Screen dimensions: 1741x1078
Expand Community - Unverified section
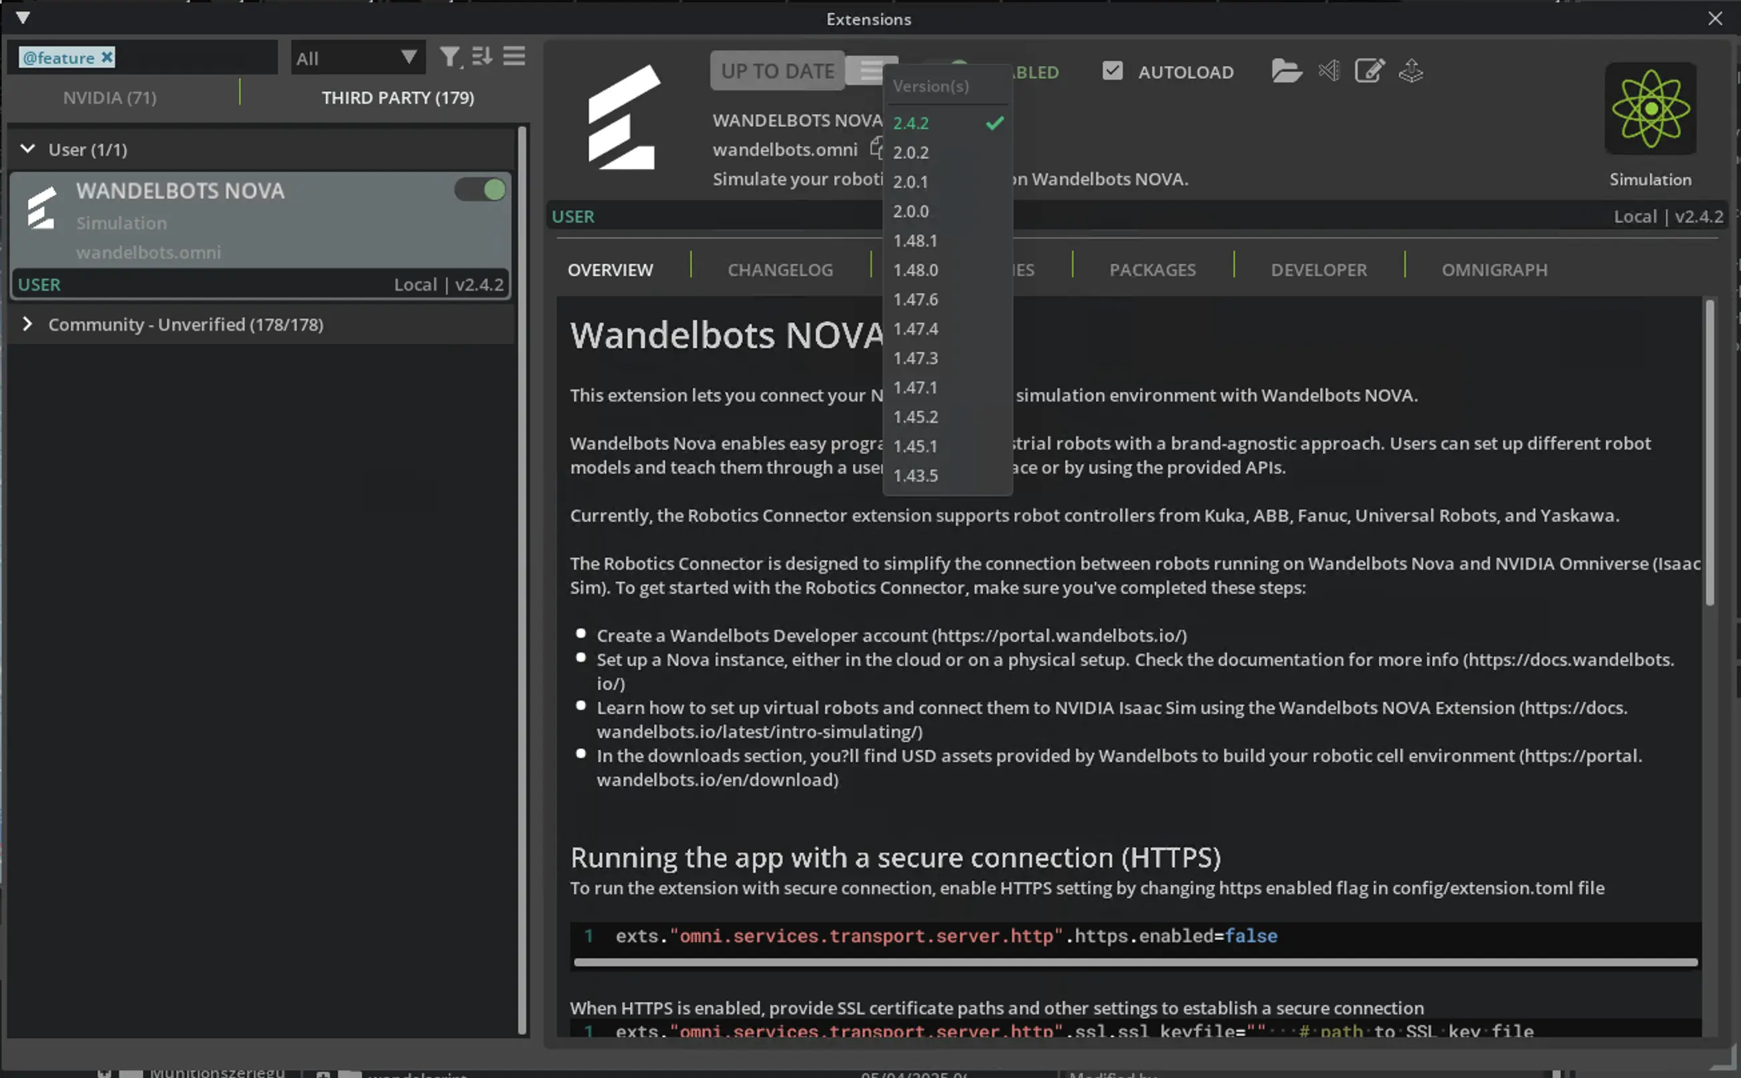coord(29,324)
